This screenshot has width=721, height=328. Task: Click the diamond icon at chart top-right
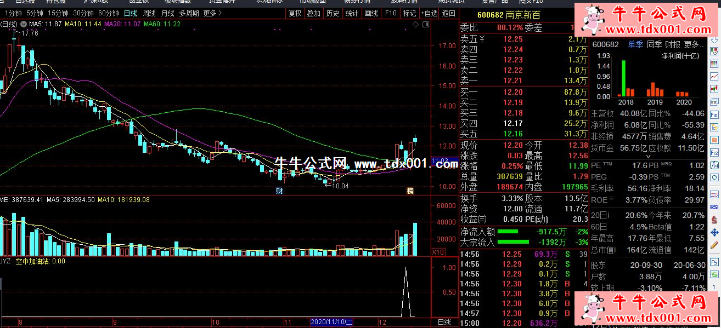coord(416,25)
